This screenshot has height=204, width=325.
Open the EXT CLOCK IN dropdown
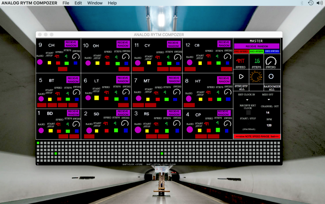click(x=247, y=100)
